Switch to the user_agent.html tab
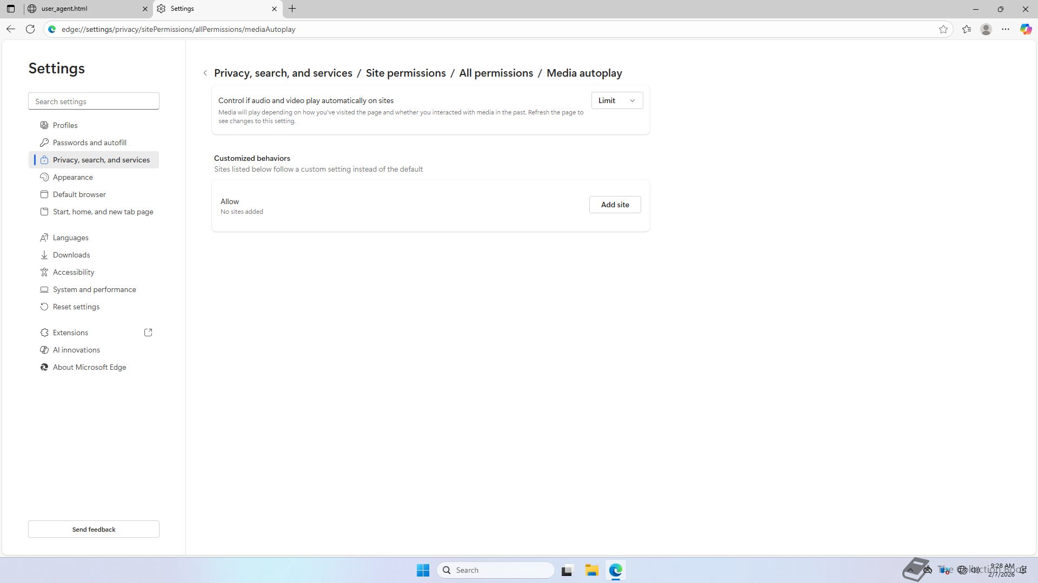Screen dimensions: 1038x583 coord(81,9)
